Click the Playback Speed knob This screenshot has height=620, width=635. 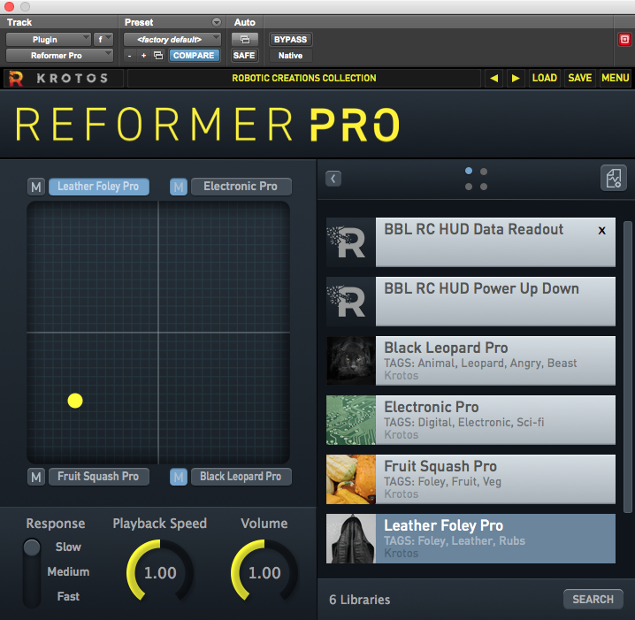[x=160, y=572]
